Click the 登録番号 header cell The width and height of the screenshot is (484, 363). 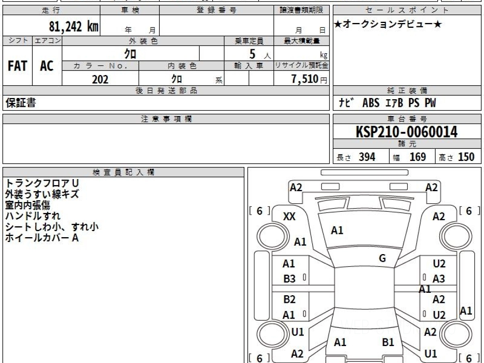click(217, 10)
